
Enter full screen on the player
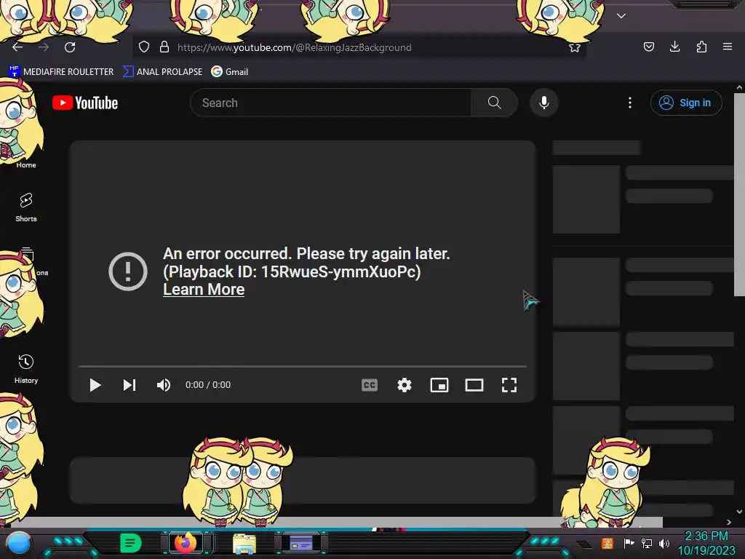point(509,385)
